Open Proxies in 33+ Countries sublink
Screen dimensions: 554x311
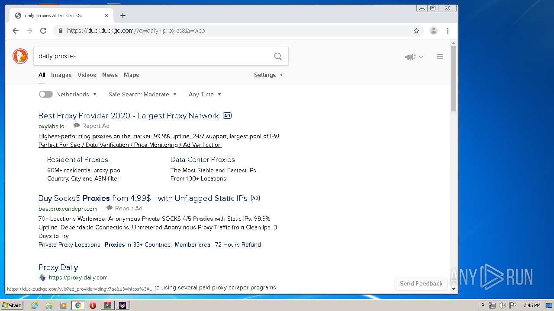pyautogui.click(x=138, y=244)
